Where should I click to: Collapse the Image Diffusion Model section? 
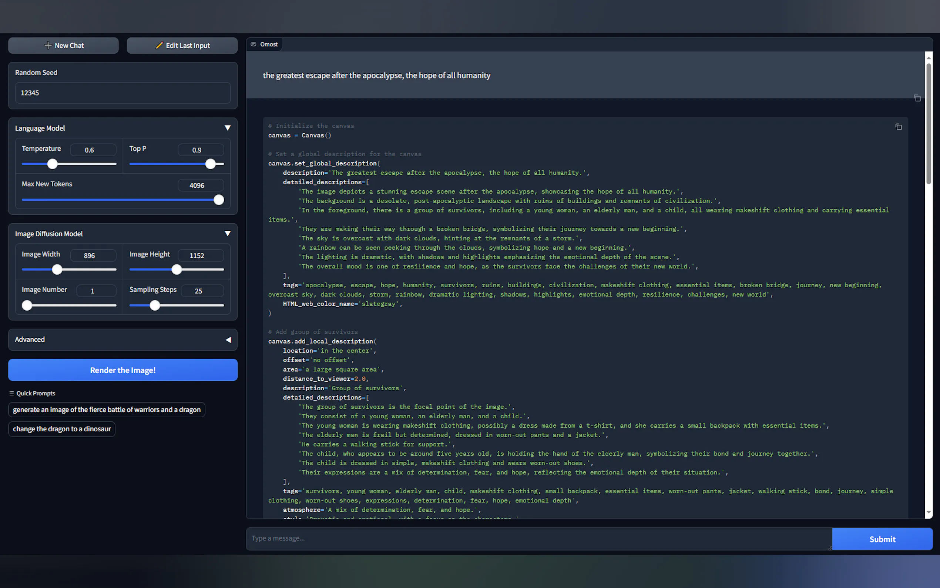(228, 233)
